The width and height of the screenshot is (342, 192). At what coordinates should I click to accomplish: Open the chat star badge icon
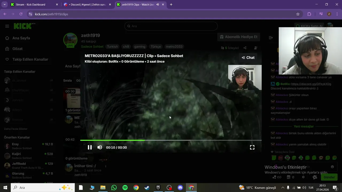click(315, 177)
